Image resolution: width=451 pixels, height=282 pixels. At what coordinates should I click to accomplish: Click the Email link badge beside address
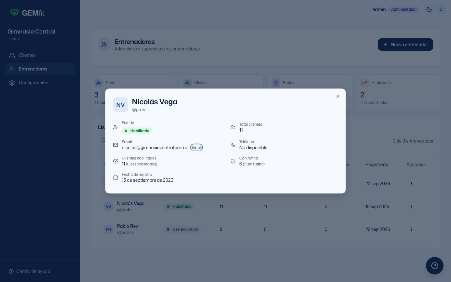coord(197,148)
